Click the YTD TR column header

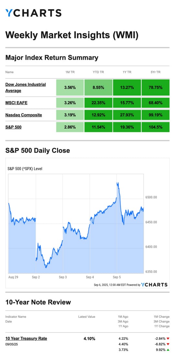tap(98, 72)
